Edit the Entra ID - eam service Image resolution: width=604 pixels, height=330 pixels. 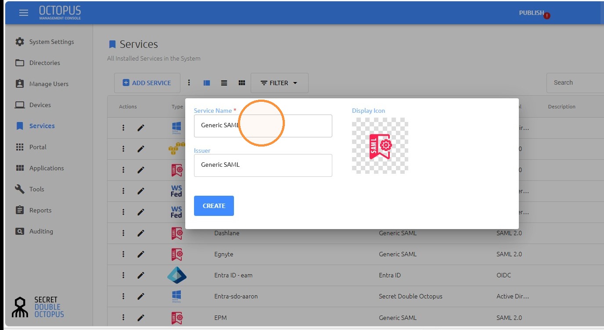pyautogui.click(x=141, y=275)
